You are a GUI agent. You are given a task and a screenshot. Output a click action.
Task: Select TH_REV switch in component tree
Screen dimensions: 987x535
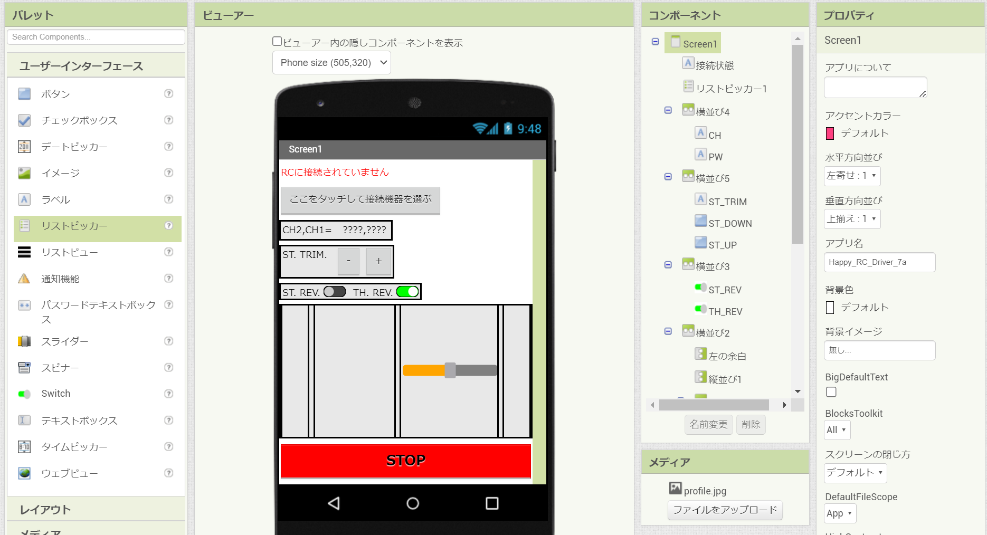click(719, 311)
